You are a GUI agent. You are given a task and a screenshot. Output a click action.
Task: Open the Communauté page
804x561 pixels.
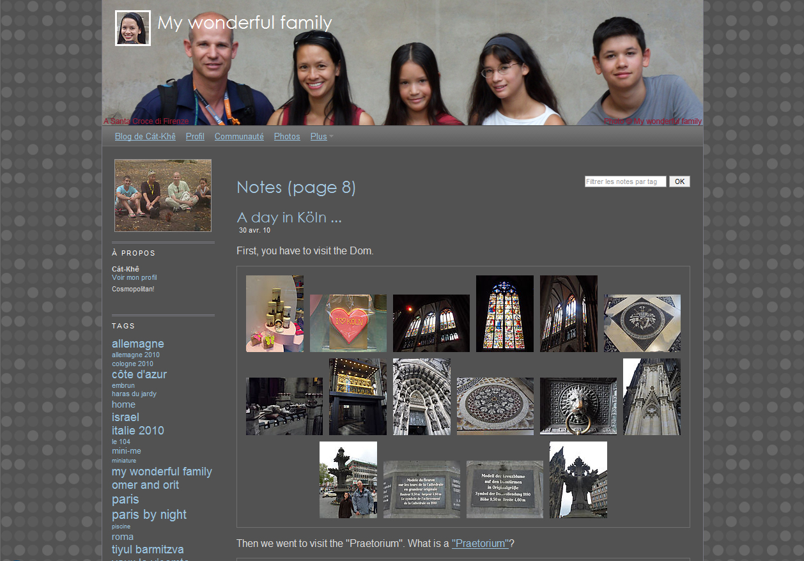click(x=239, y=137)
